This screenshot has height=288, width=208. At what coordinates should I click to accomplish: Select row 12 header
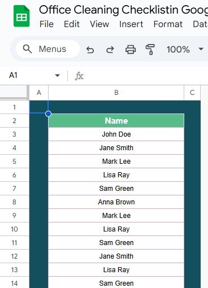(14, 256)
